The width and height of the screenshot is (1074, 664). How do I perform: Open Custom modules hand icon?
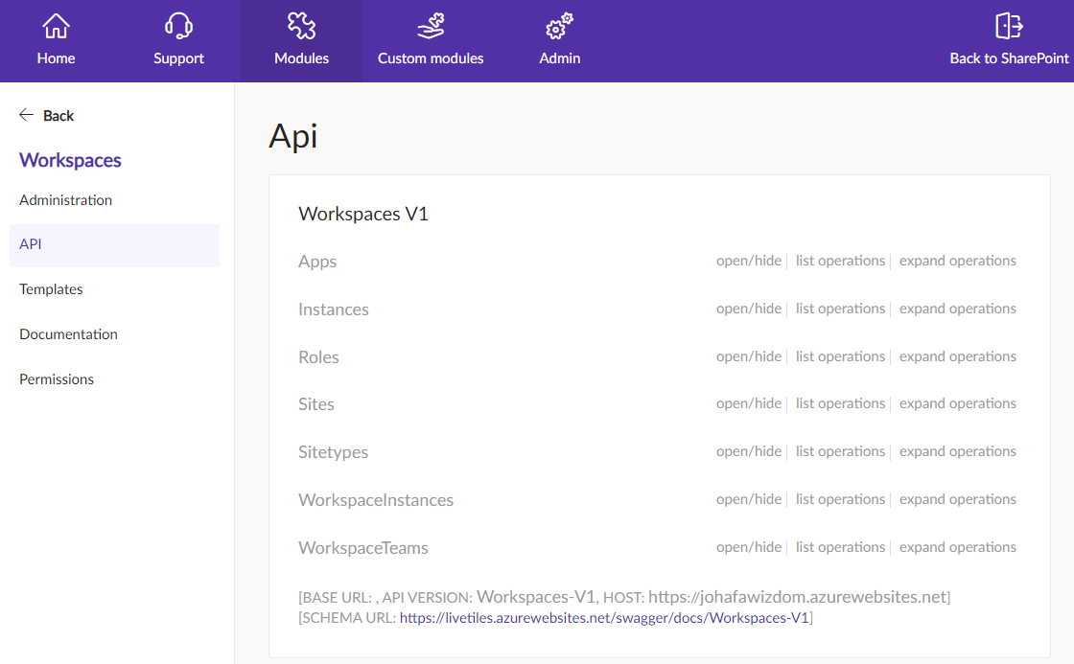pyautogui.click(x=431, y=27)
